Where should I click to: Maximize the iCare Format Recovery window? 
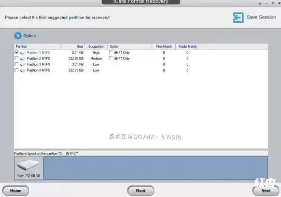273,3
